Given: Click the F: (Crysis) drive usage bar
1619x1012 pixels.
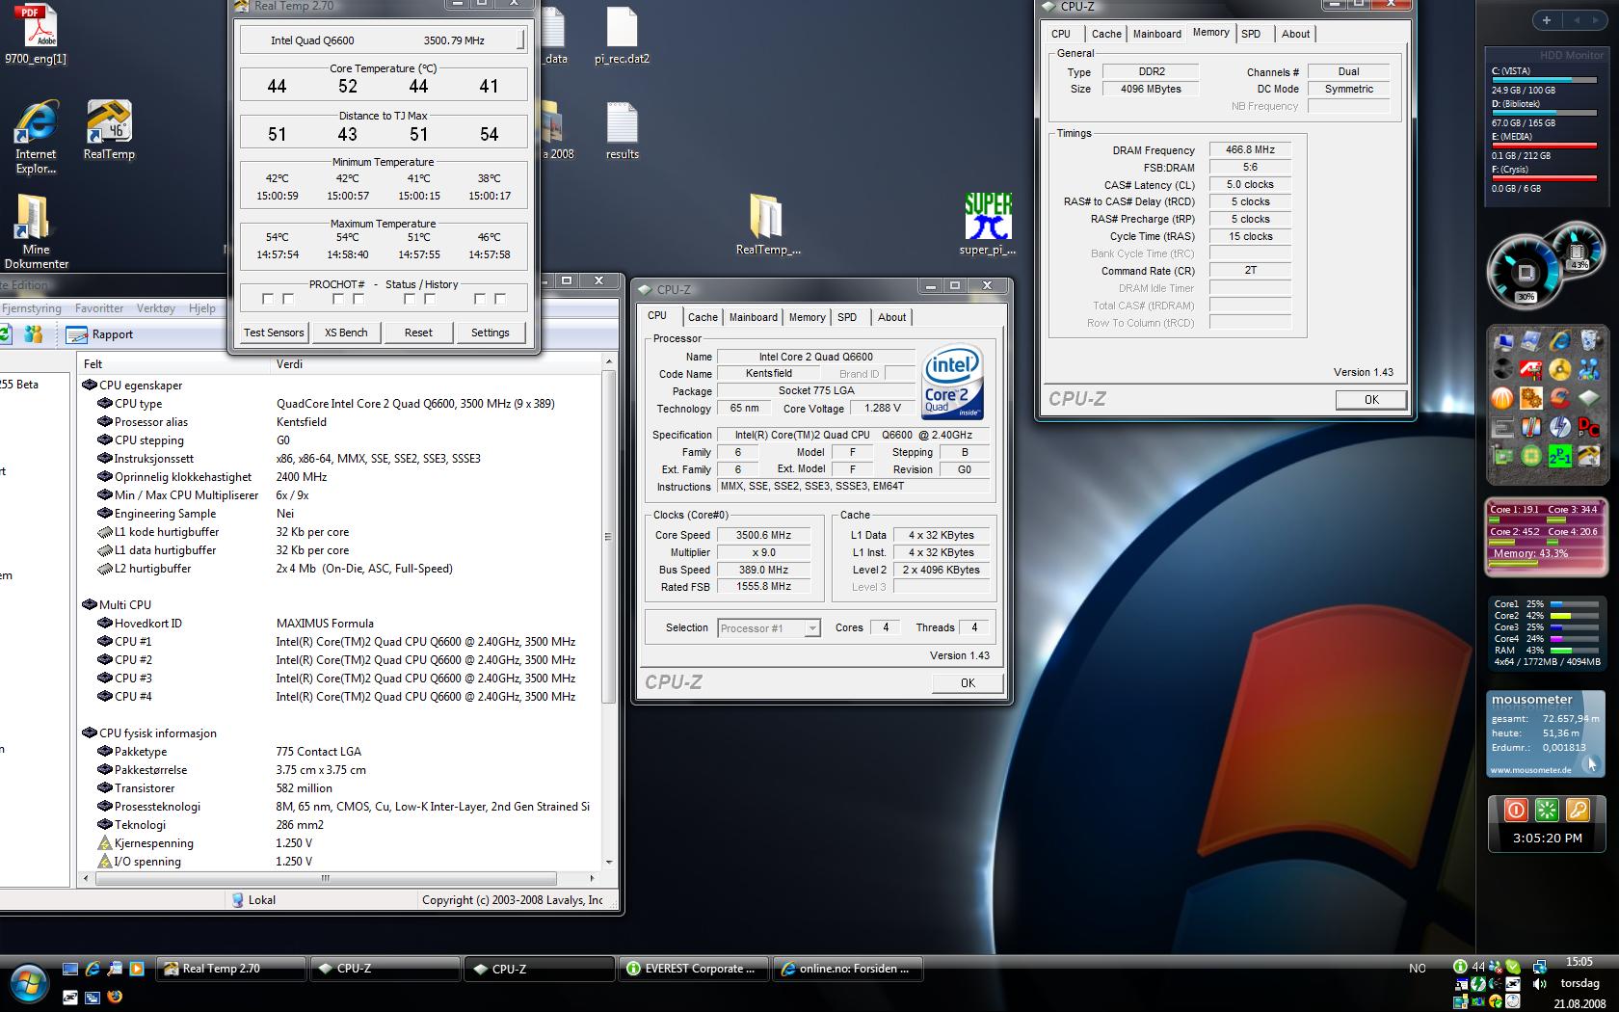Looking at the screenshot, I should (1545, 179).
